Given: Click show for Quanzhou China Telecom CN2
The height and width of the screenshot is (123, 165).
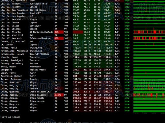Looking at the screenshot, I should tap(127, 92).
